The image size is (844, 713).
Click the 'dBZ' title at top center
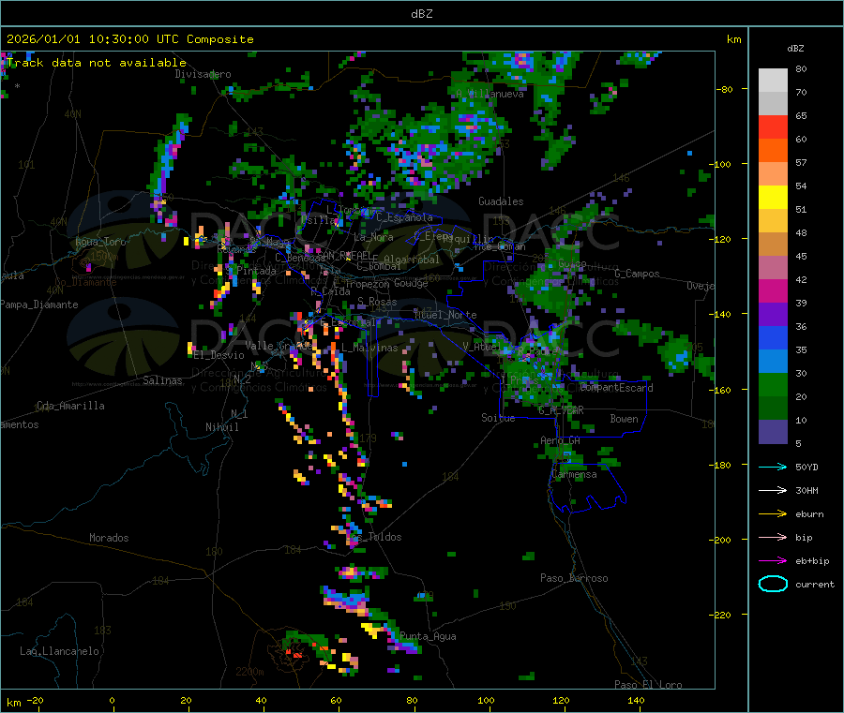(x=421, y=14)
